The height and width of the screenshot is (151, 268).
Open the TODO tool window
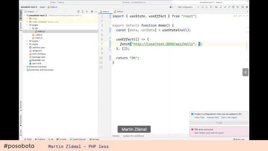(28, 139)
